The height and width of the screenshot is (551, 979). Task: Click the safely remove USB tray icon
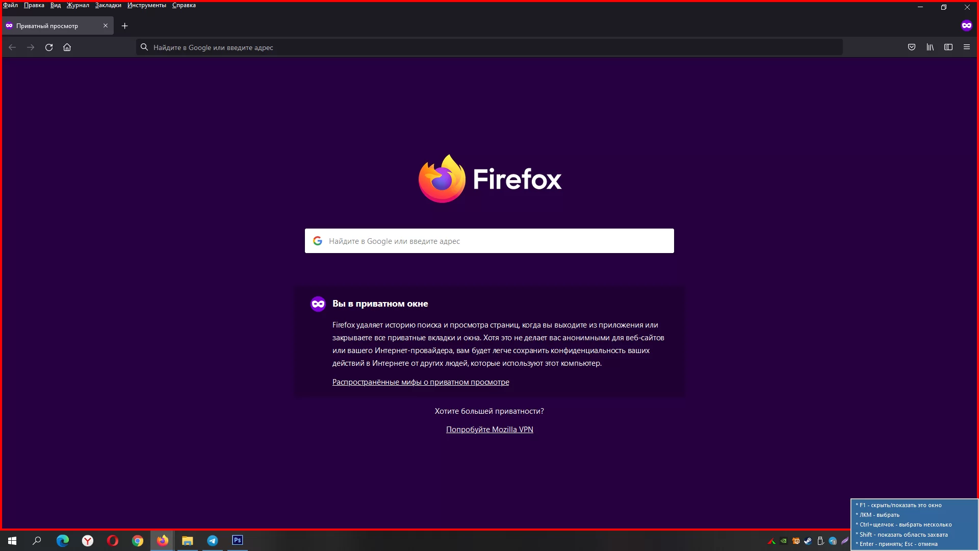click(820, 541)
